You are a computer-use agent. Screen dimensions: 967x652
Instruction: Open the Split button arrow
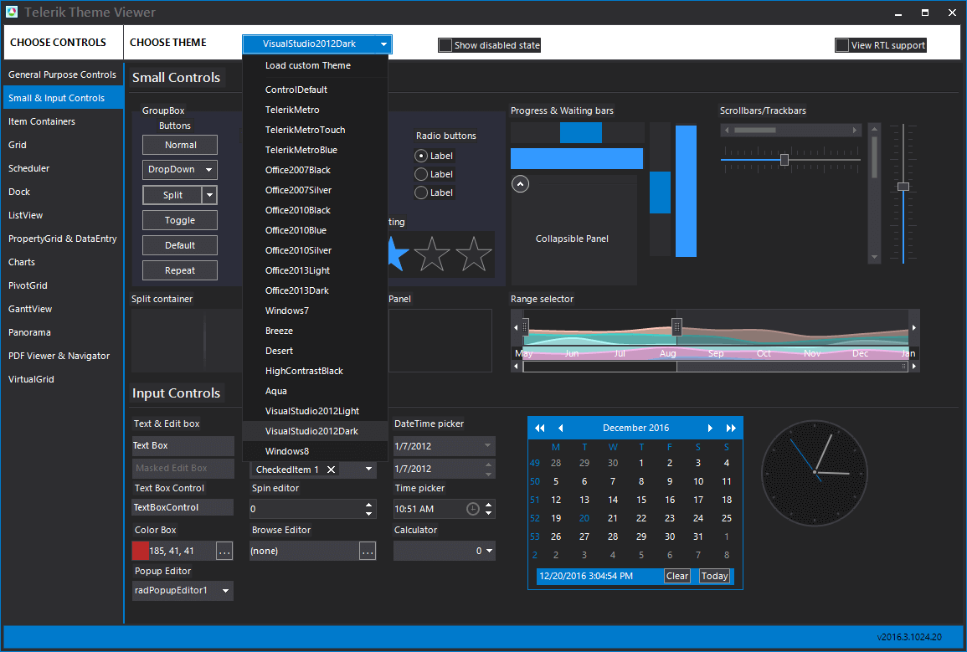pos(209,195)
